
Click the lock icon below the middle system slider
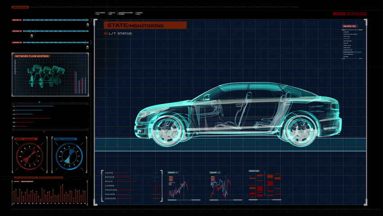(x=31, y=36)
